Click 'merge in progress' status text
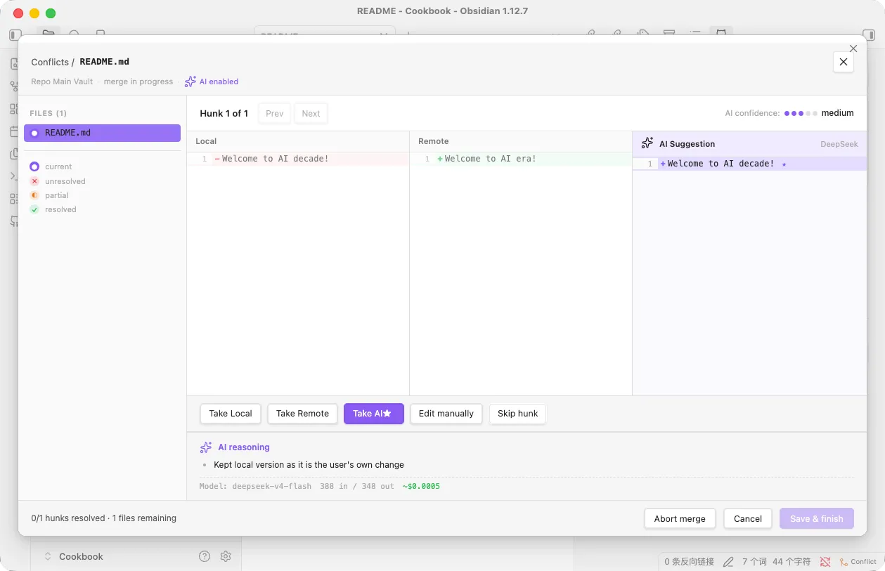The image size is (885, 571). click(x=138, y=81)
